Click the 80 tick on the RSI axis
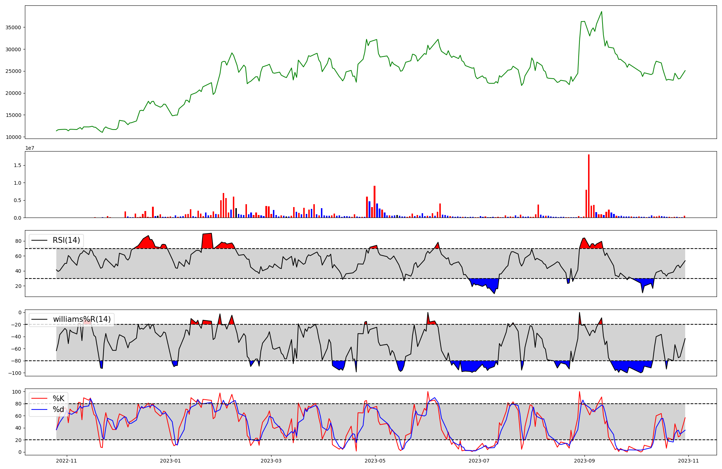This screenshot has height=469, width=722. 19,241
